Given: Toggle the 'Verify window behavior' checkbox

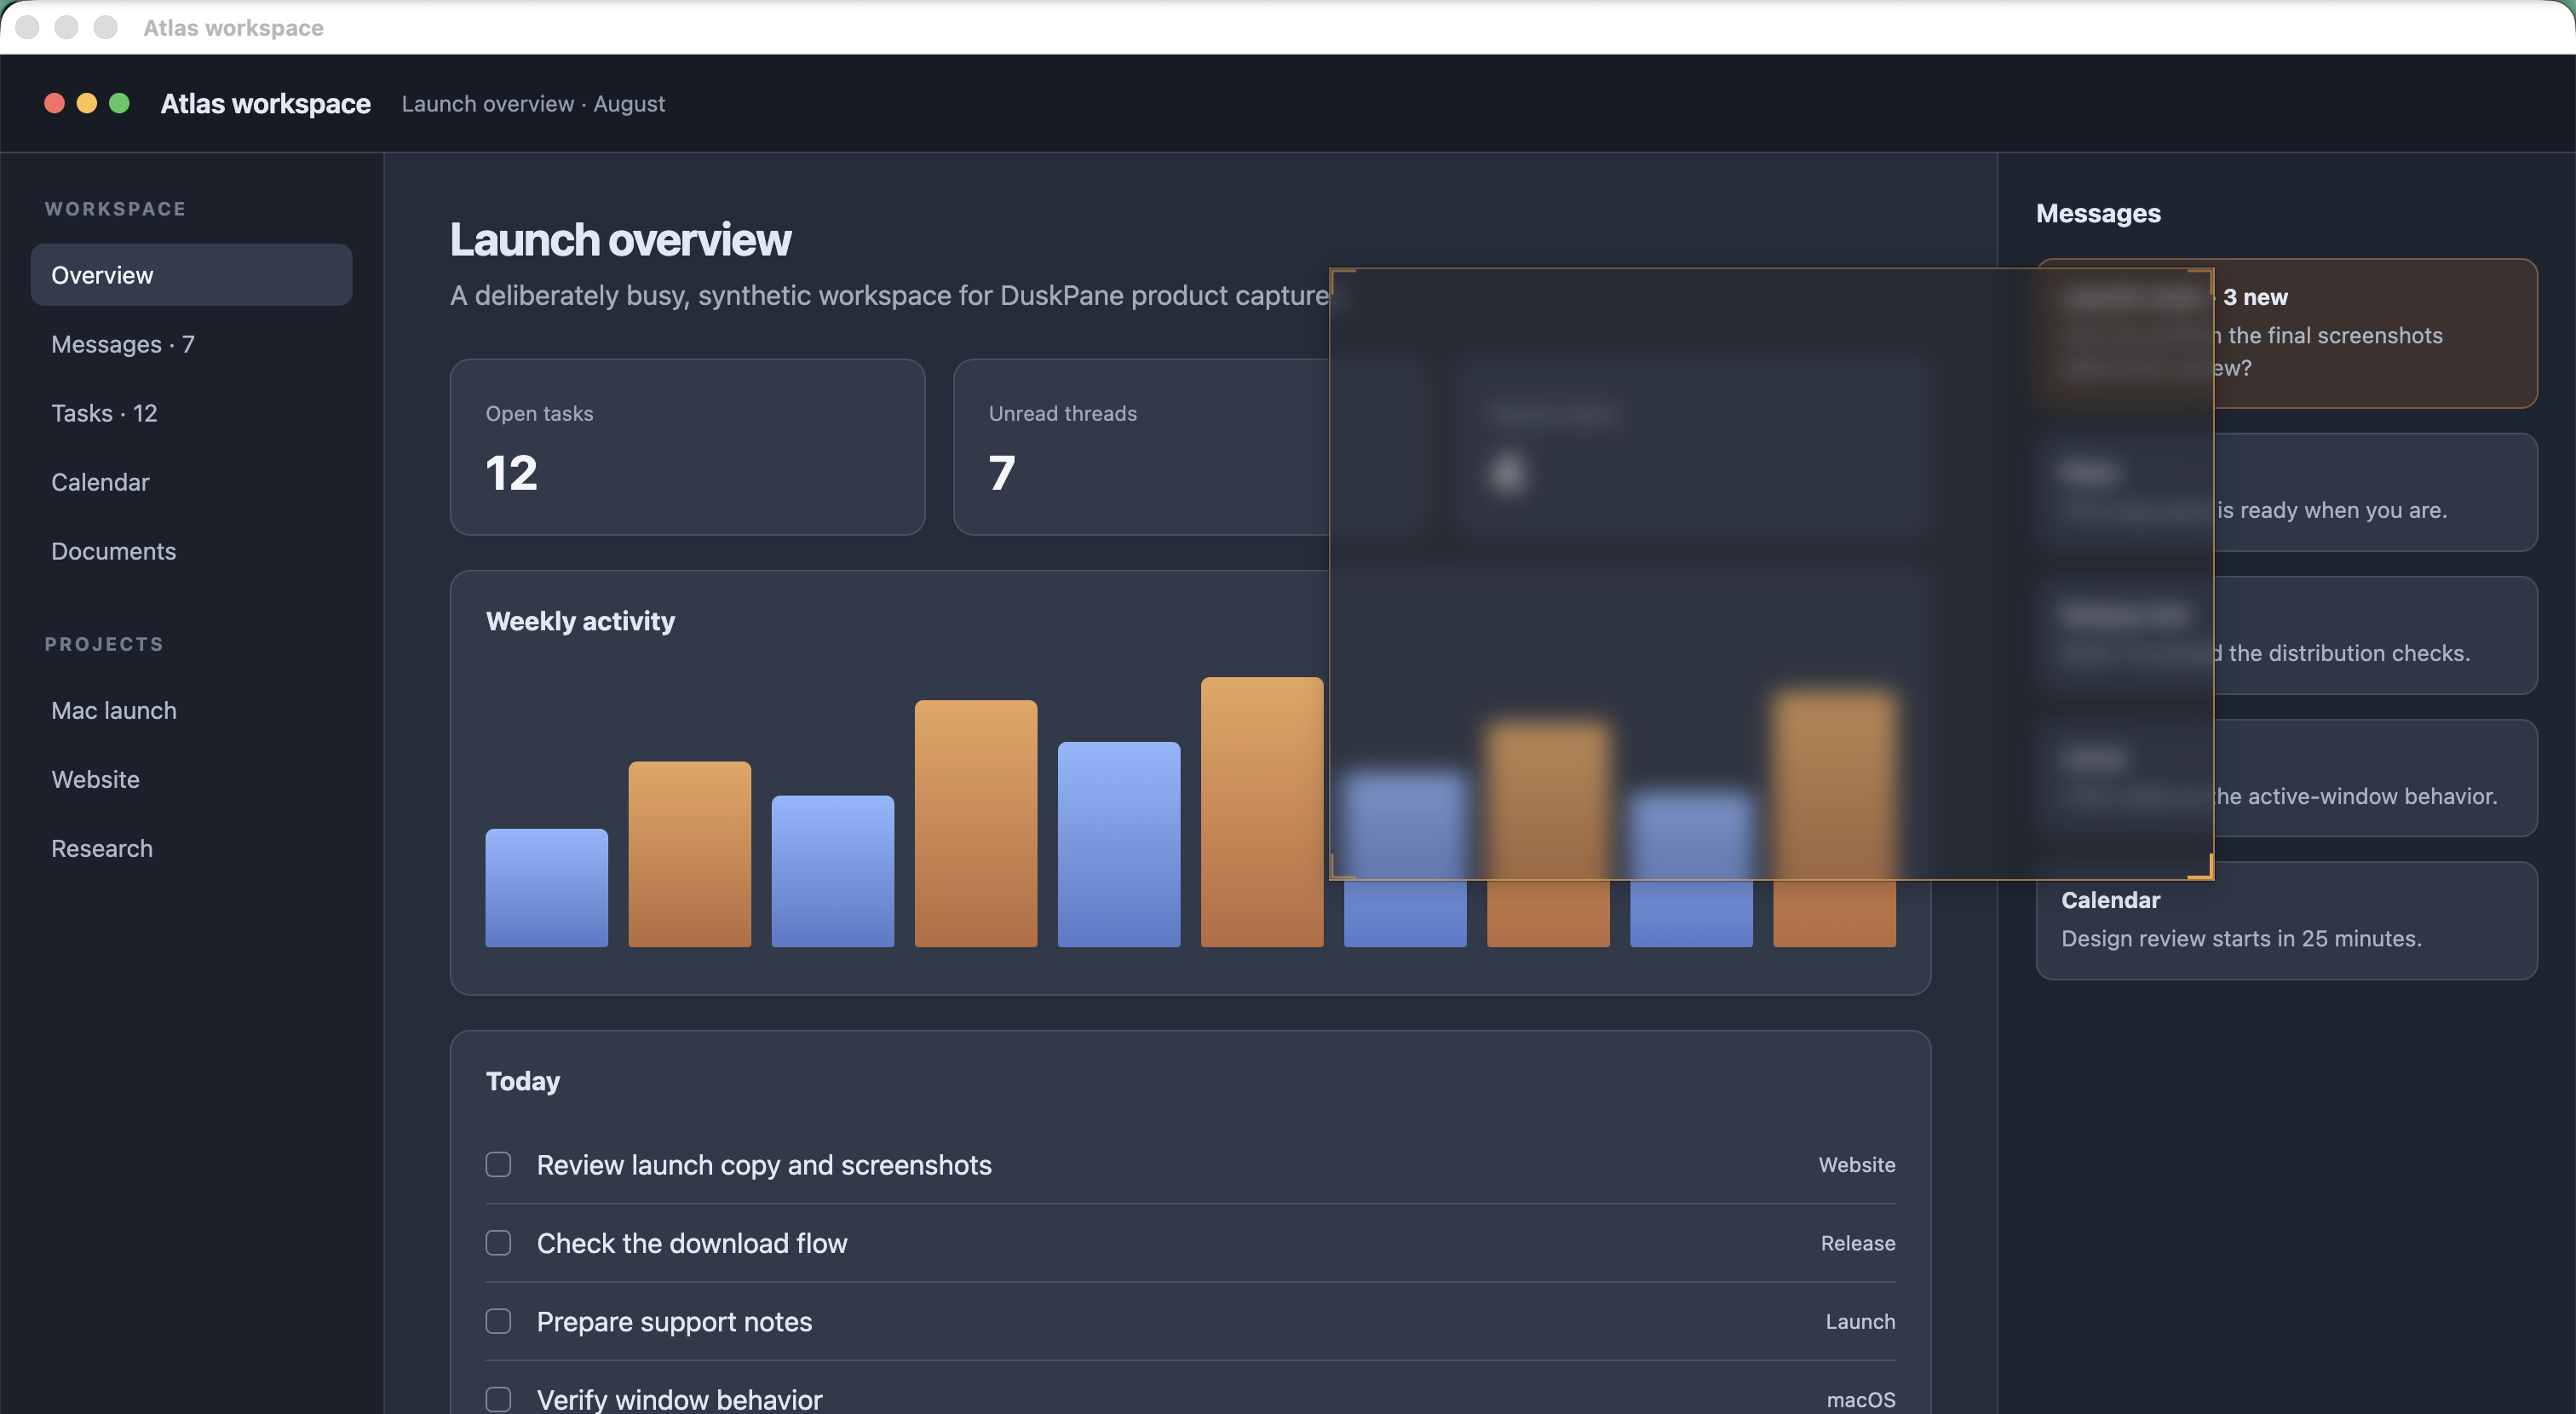Looking at the screenshot, I should click(x=498, y=1399).
